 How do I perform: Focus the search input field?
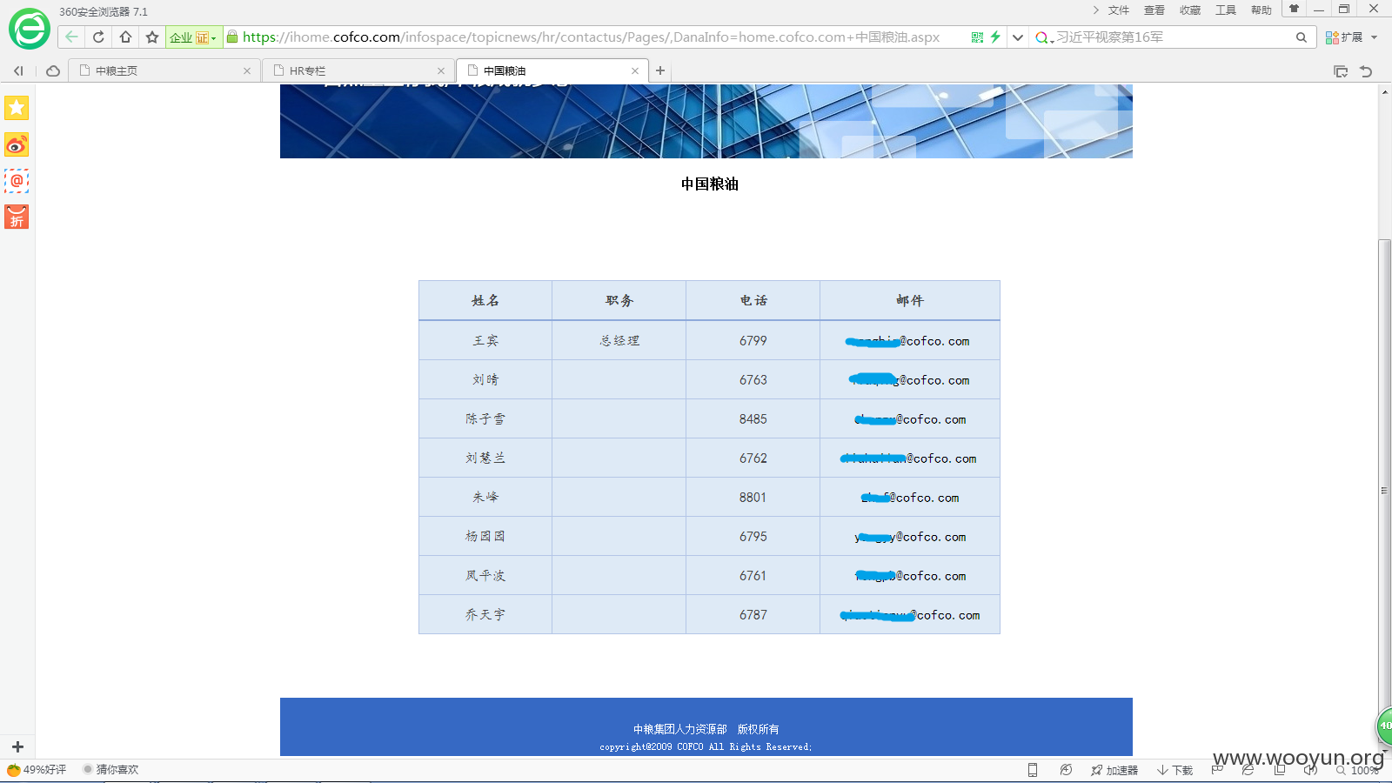click(x=1171, y=37)
